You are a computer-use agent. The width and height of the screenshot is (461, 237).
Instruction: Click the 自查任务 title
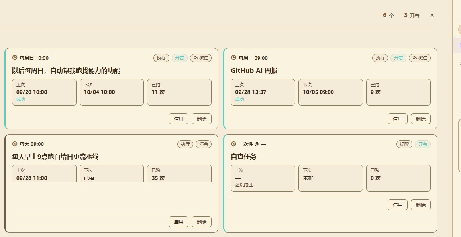(243, 157)
